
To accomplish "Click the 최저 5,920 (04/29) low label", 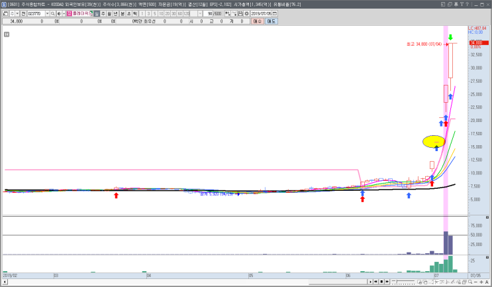I will pyautogui.click(x=217, y=194).
